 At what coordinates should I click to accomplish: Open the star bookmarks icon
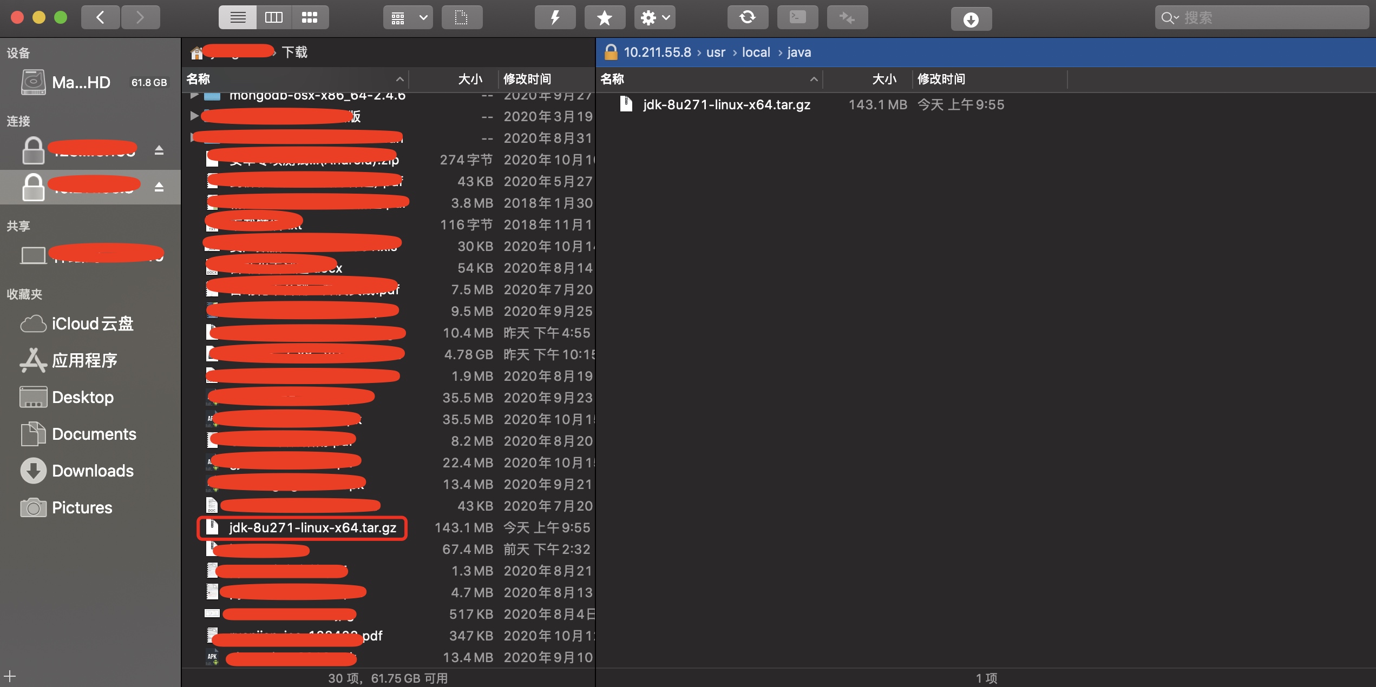click(604, 18)
